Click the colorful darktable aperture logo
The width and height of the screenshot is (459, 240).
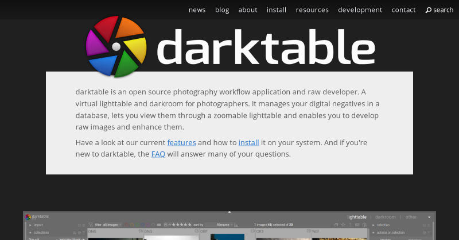(116, 47)
